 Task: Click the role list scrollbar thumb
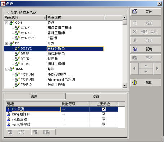click(x=125, y=22)
